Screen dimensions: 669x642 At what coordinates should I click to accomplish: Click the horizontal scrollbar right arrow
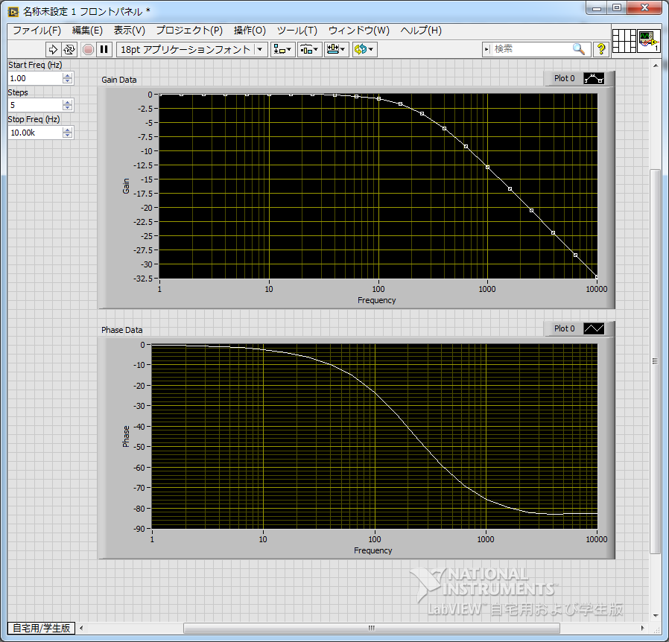point(642,628)
